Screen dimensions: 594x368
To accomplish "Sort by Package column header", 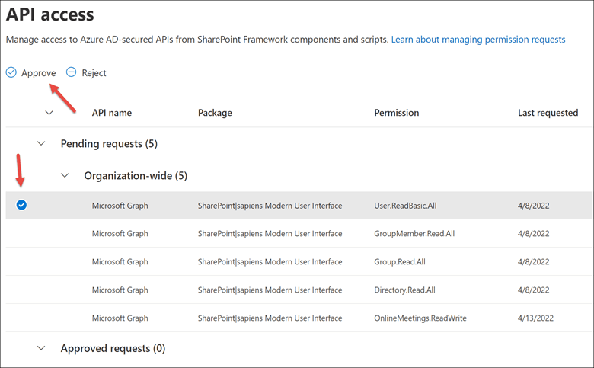I will pyautogui.click(x=215, y=113).
